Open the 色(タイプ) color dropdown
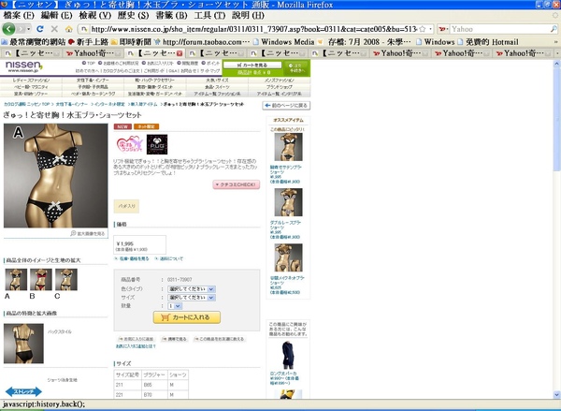This screenshot has width=561, height=411. (x=191, y=288)
